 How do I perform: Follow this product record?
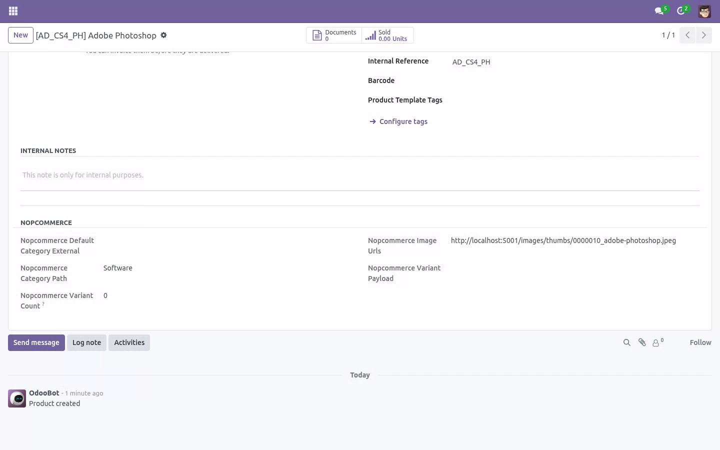tap(700, 342)
